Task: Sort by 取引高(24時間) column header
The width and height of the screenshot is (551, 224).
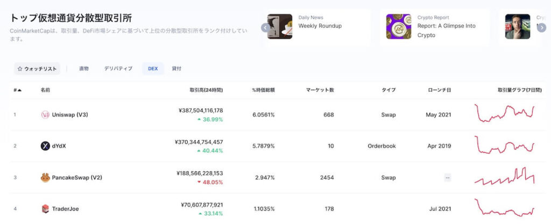Action: tap(206, 90)
